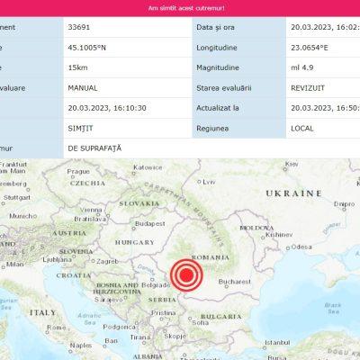Click the Starea evaluării REVIZUIT cell
This screenshot has height=360, width=360.
click(323, 88)
